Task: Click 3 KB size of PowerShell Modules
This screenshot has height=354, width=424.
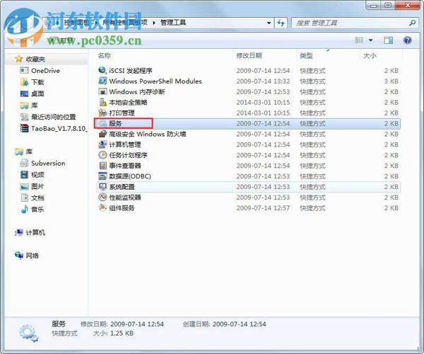Action: click(x=391, y=81)
